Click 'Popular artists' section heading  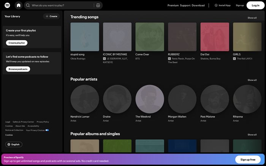84,79
